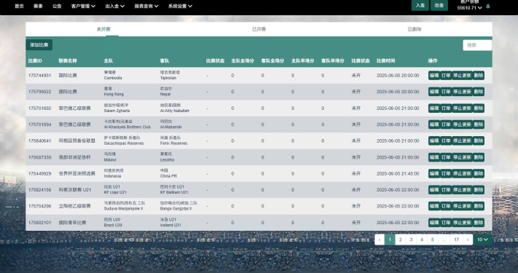Open the 系统设置 dropdown
Screen dimensions: 518x273
tap(180, 6)
